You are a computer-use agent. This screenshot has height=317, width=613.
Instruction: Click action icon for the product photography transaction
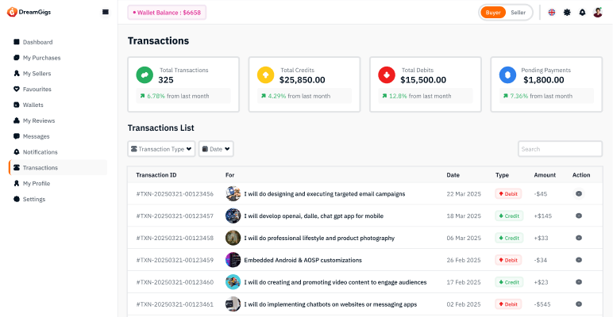pos(579,238)
